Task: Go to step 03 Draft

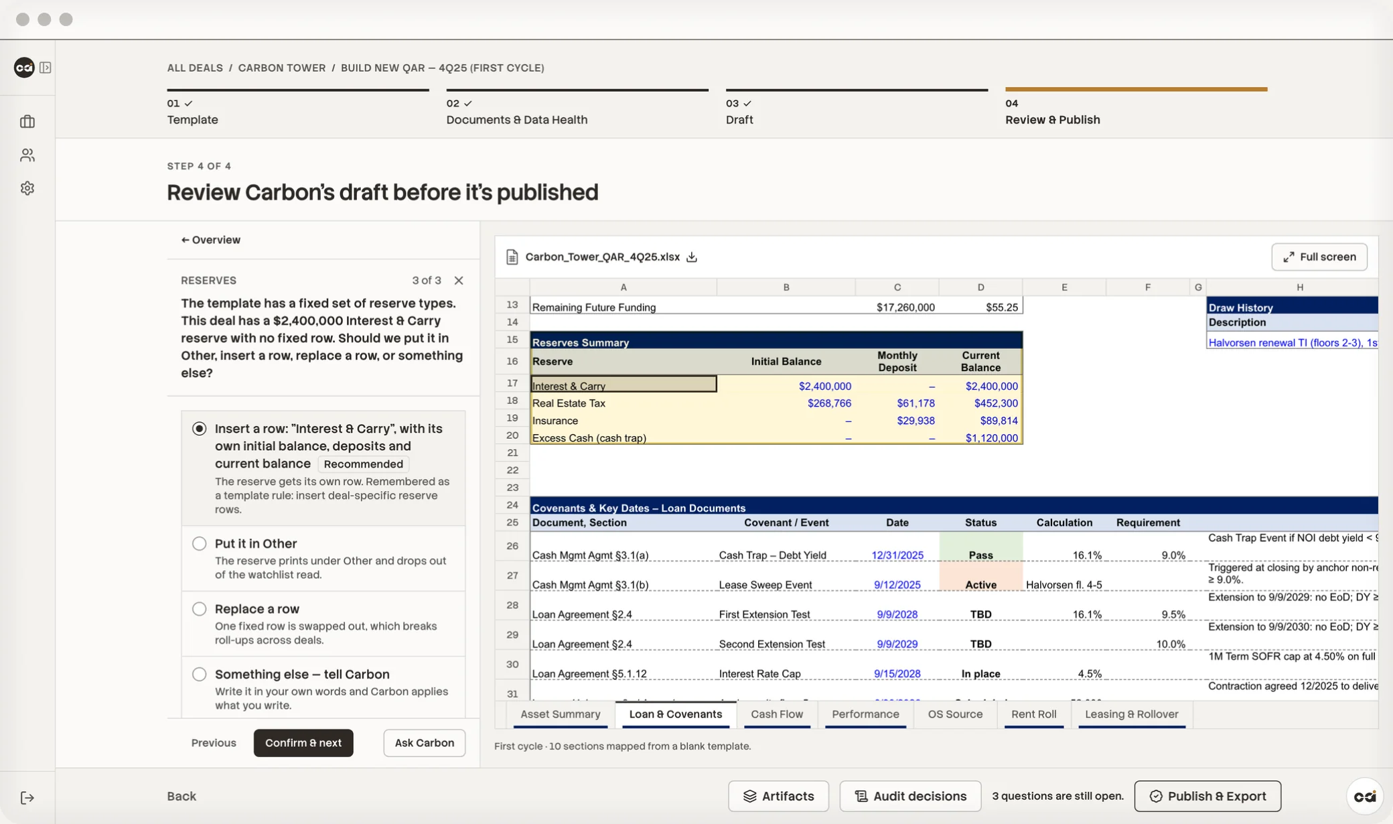Action: [x=857, y=109]
